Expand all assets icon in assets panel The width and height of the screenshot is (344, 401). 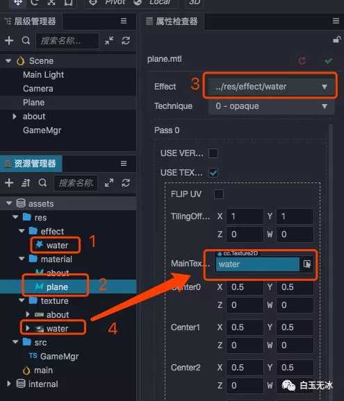tap(109, 183)
